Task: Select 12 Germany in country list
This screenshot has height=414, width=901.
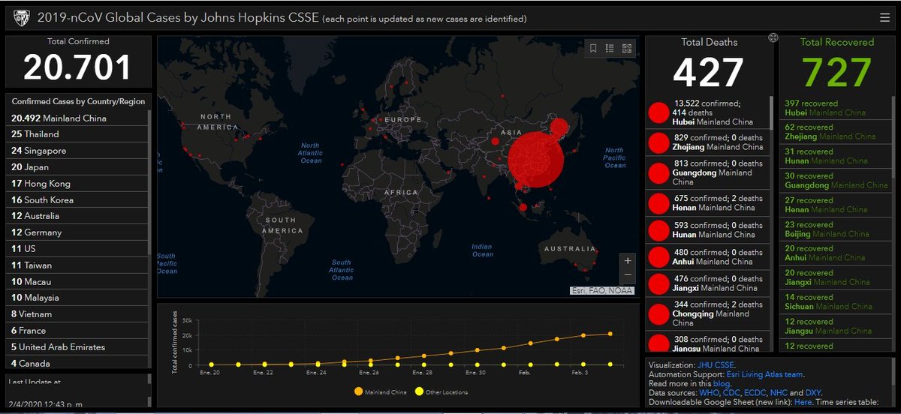Action: coord(78,232)
